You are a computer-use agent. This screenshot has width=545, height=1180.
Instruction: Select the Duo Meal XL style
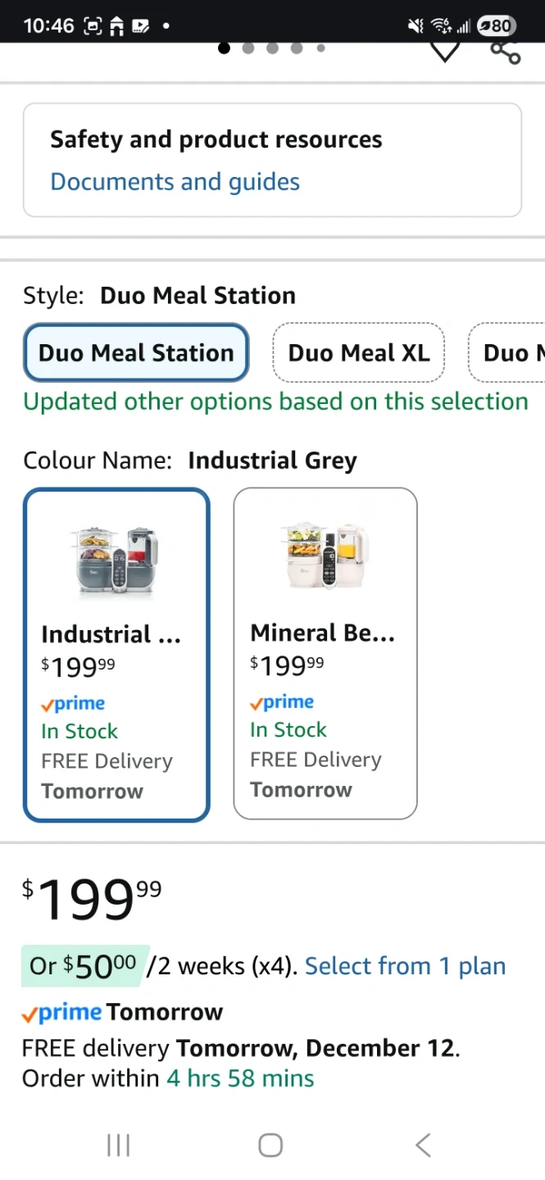pyautogui.click(x=358, y=353)
